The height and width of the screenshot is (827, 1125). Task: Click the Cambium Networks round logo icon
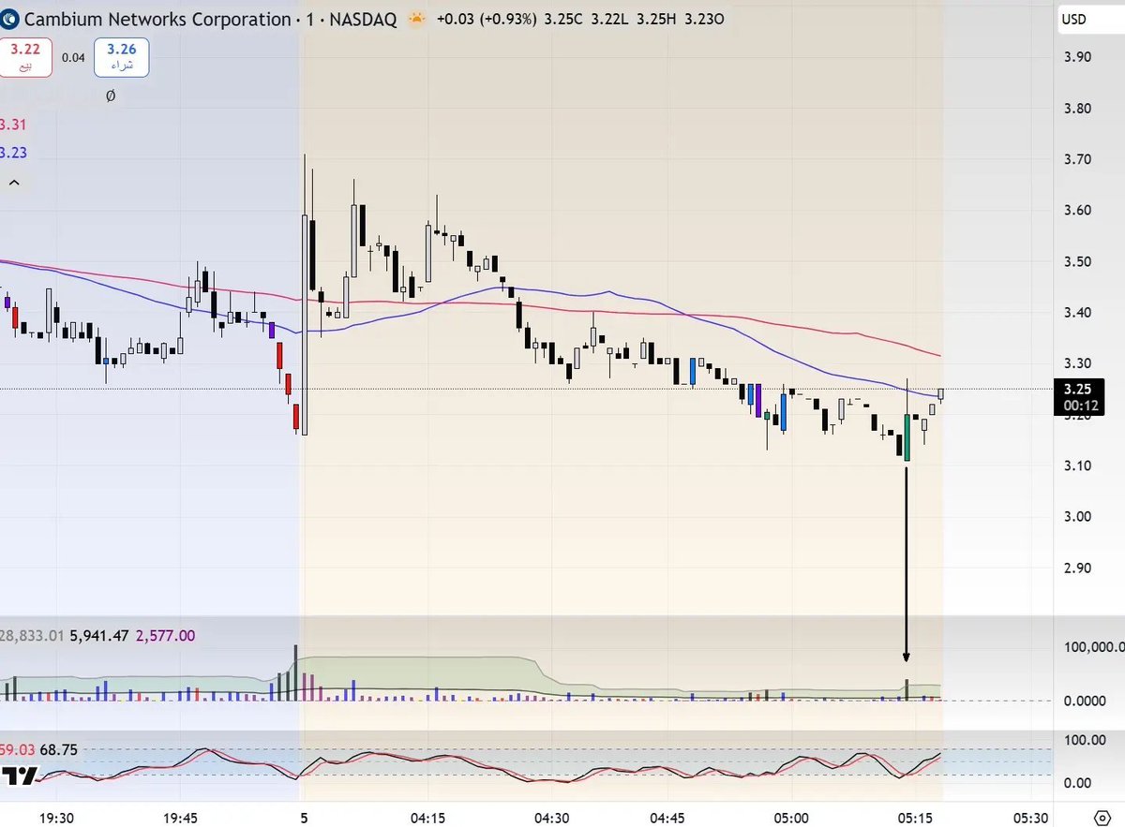point(7,20)
